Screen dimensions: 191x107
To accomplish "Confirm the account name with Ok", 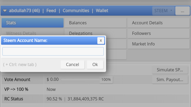I will coord(95,64).
